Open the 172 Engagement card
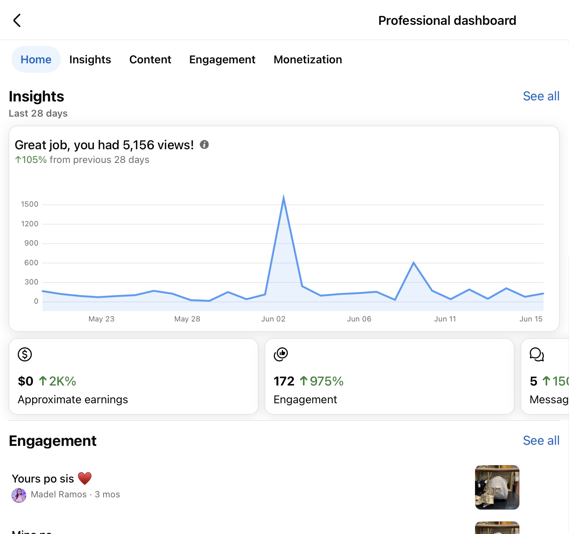Viewport: 569px width, 534px height. point(389,376)
